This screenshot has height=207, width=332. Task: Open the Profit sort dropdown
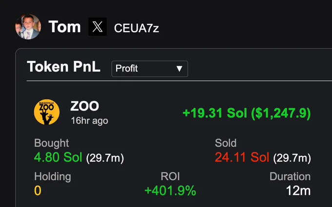pyautogui.click(x=149, y=69)
